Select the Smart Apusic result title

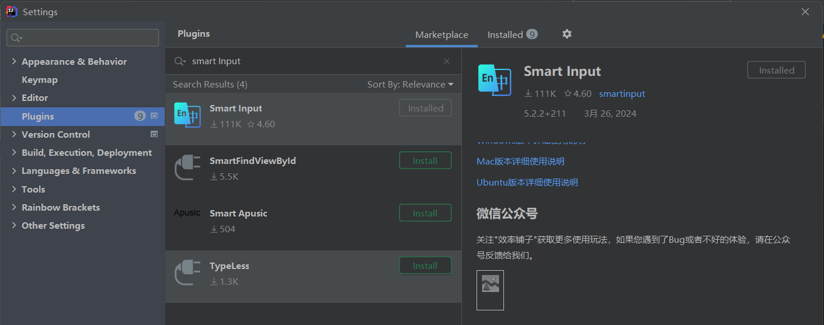(238, 213)
